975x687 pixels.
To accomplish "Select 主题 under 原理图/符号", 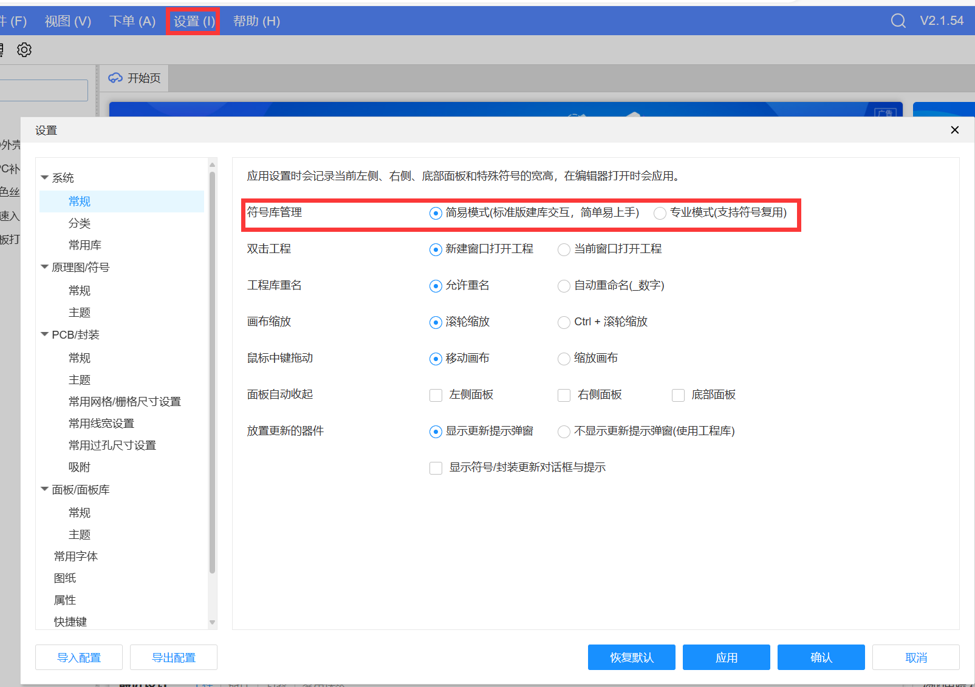I will point(80,313).
